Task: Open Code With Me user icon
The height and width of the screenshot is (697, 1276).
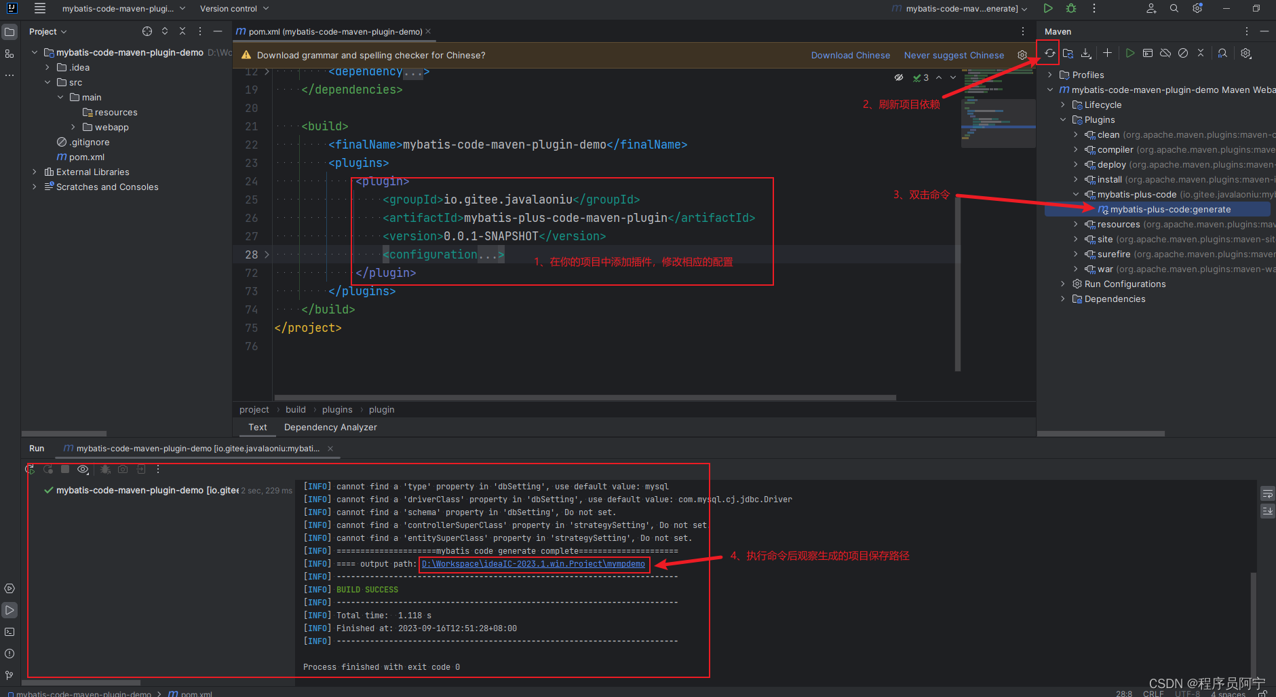Action: tap(1151, 8)
